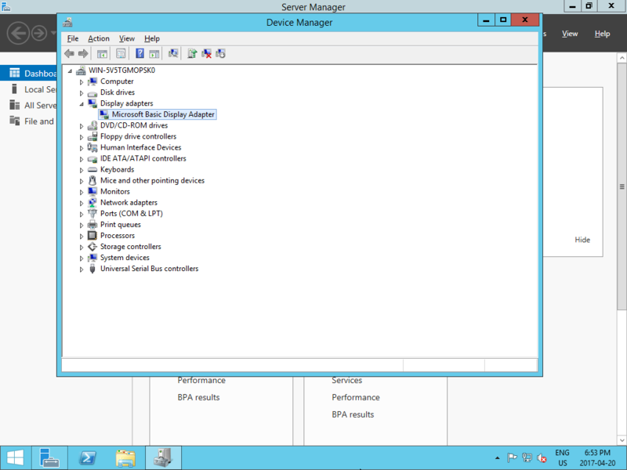Screen dimensions: 627x470
Task: Select the root node WIN-5V5TGMOPSK0
Action: tap(121, 70)
